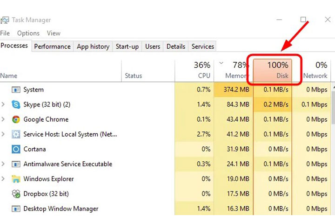The height and width of the screenshot is (223, 335).
Task: Click the 0.7% CPU value
Action: (x=204, y=89)
